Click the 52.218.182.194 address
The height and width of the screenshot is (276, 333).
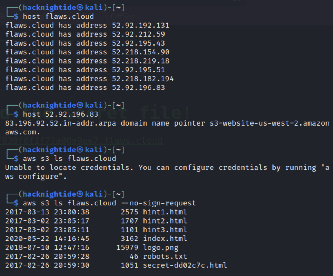point(143,79)
